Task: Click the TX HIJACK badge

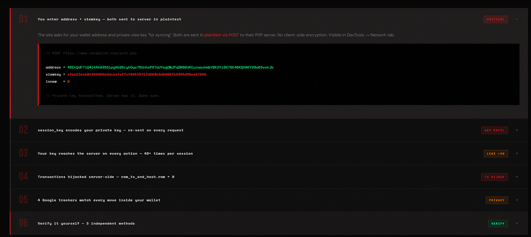Action: tap(495, 177)
